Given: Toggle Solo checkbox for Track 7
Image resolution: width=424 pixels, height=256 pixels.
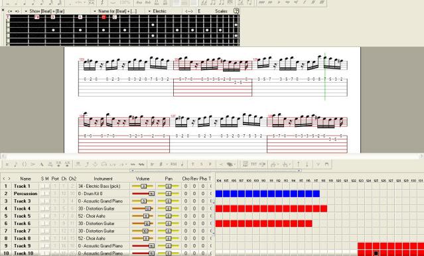Looking at the screenshot, I should click(43, 231).
